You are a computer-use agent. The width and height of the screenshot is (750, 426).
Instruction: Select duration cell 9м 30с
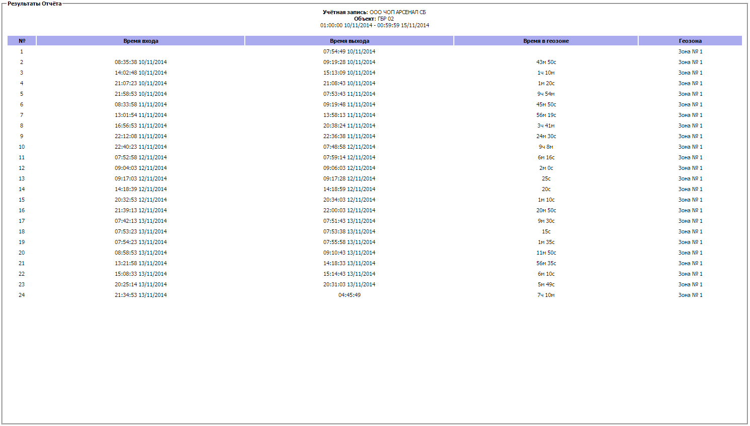pos(546,221)
